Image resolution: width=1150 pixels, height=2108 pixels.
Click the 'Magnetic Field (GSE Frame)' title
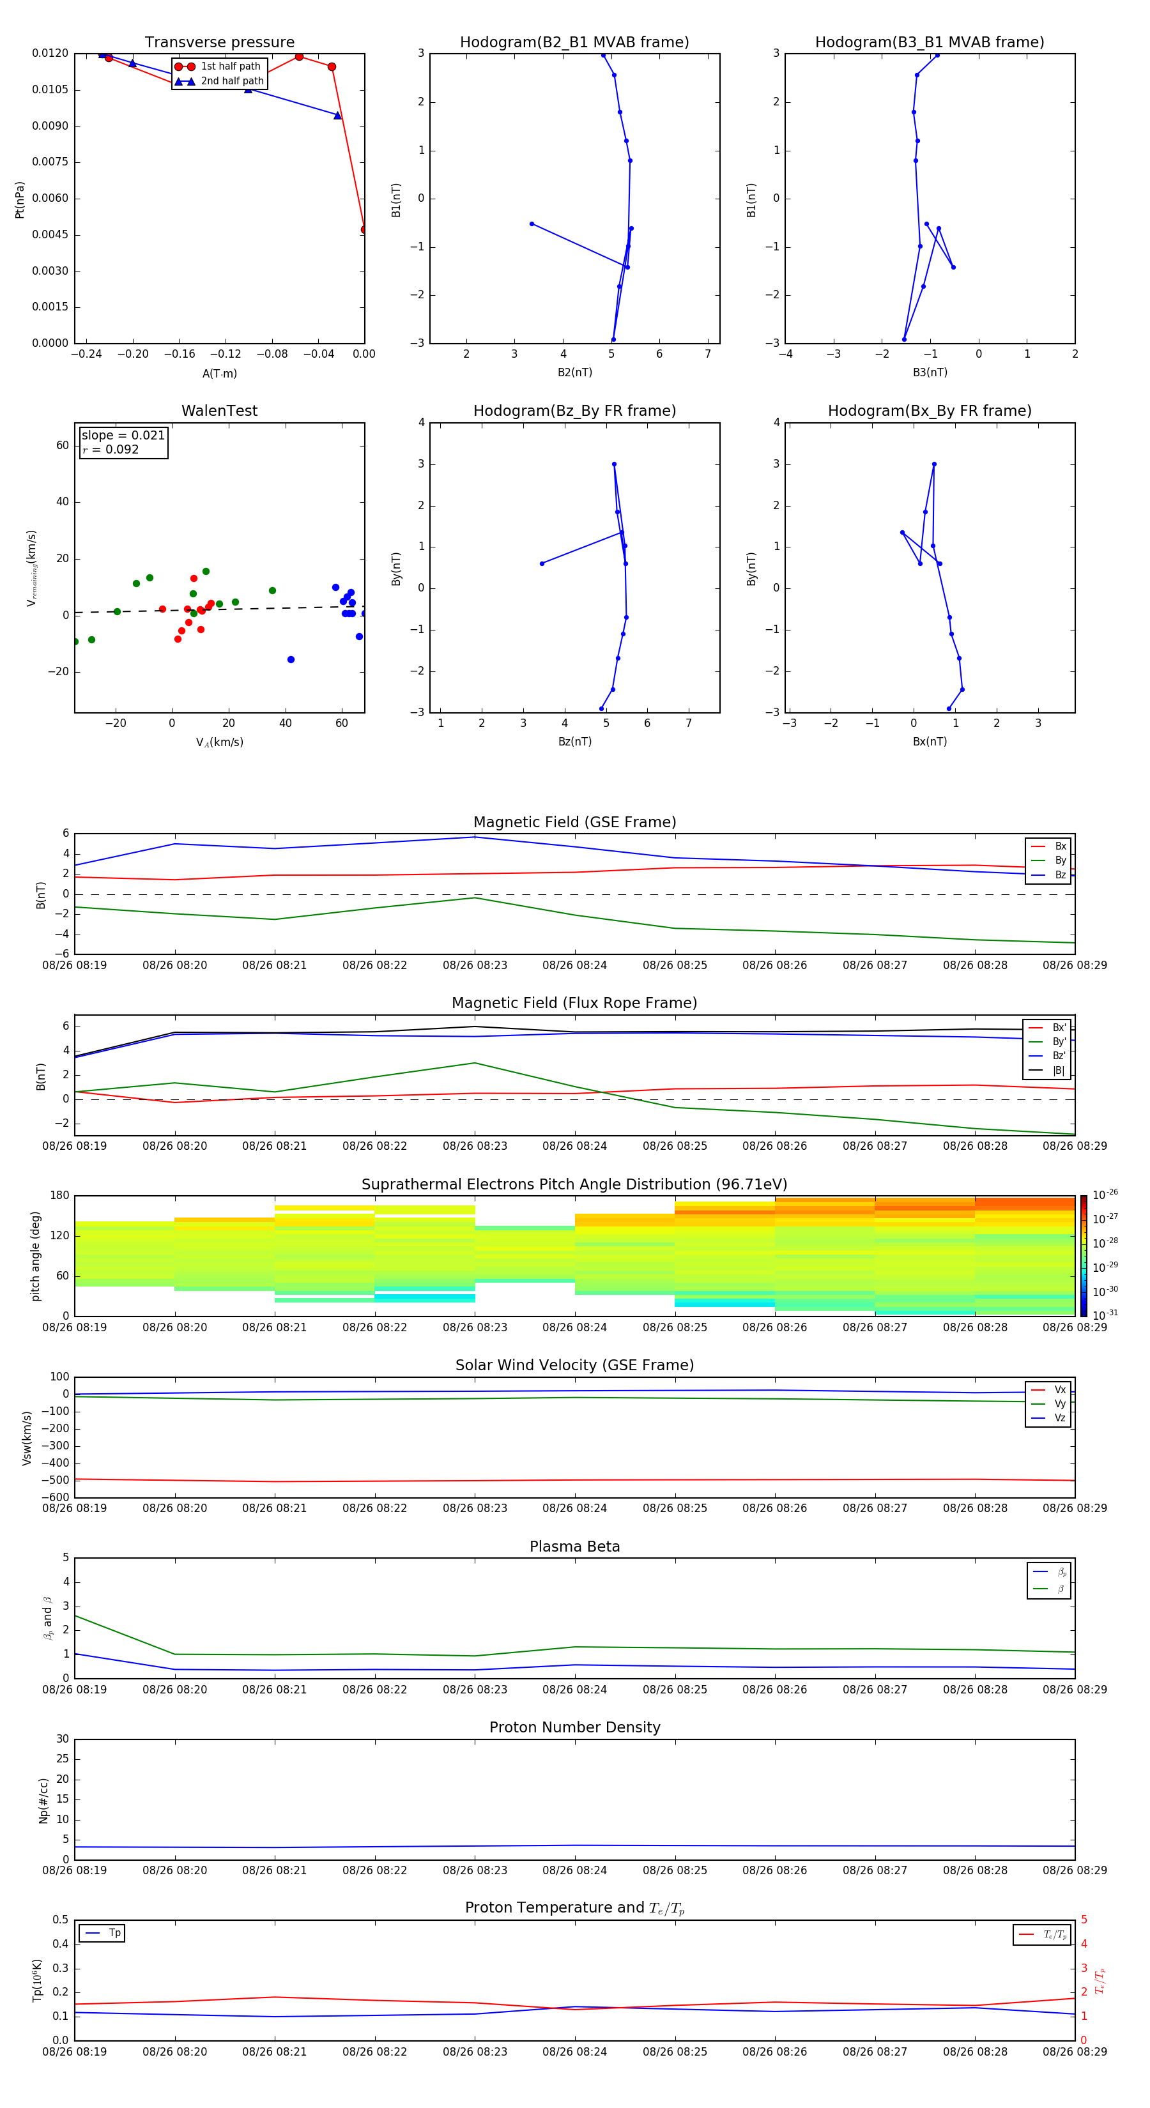tap(574, 822)
